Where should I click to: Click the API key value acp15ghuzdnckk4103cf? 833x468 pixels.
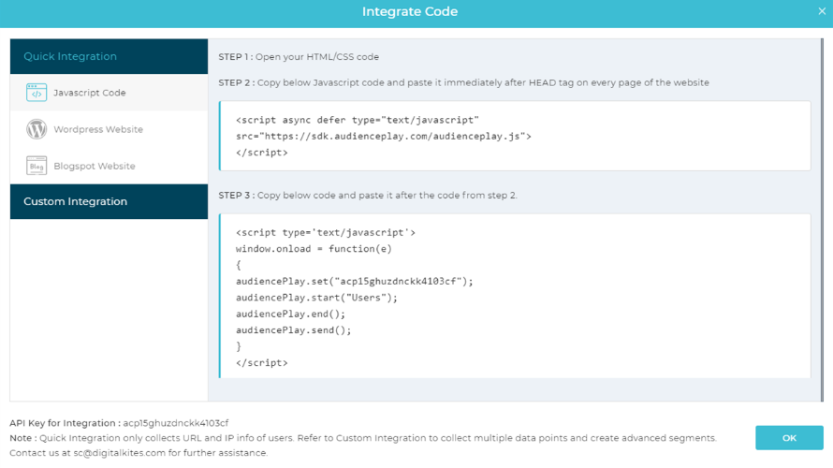(x=176, y=423)
